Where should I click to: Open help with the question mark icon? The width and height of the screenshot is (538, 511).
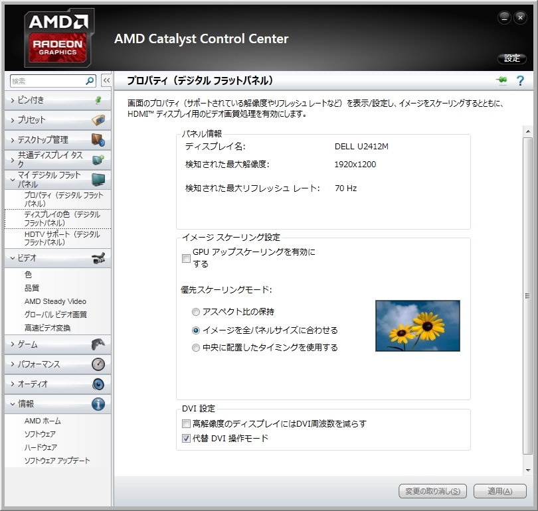click(520, 81)
